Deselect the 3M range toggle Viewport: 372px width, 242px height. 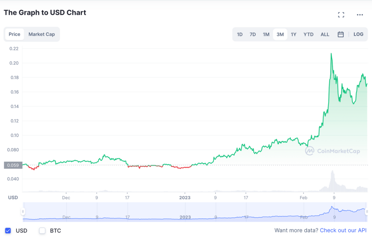click(280, 34)
